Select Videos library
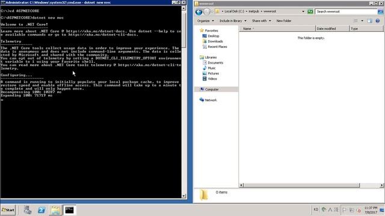 (209, 79)
